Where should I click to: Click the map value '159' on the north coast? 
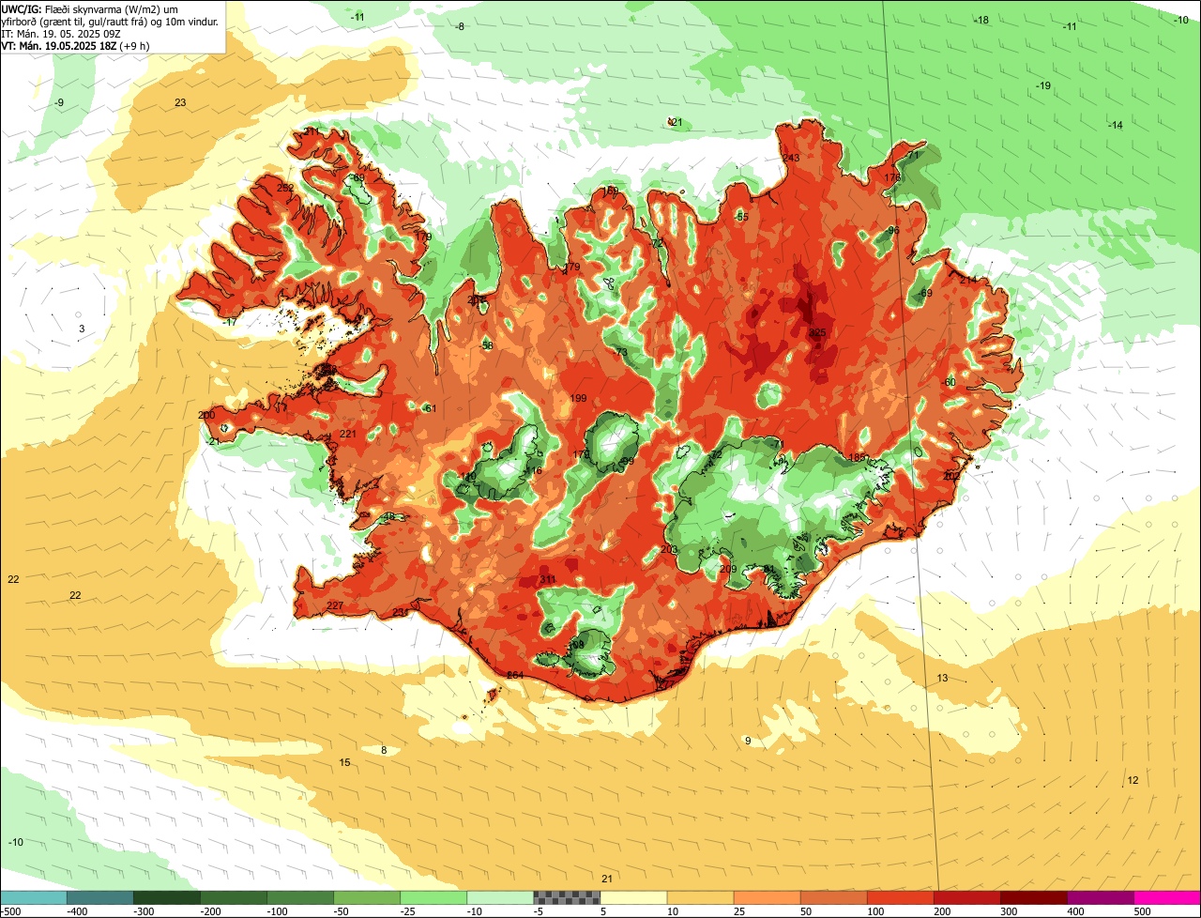point(611,191)
